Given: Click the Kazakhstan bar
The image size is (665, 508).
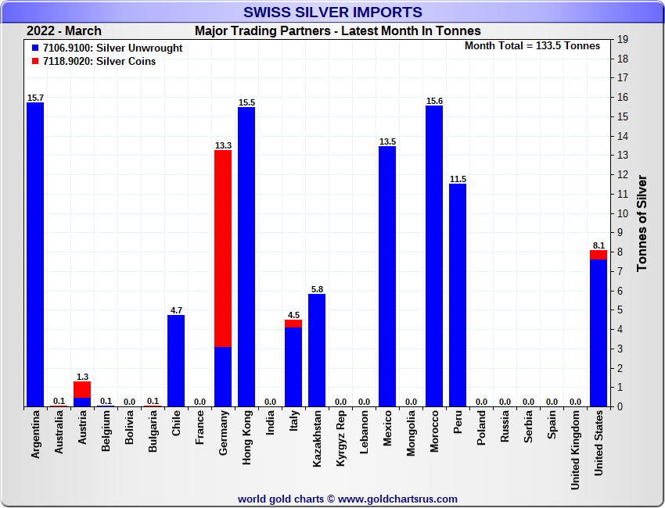Looking at the screenshot, I should pyautogui.click(x=317, y=350).
